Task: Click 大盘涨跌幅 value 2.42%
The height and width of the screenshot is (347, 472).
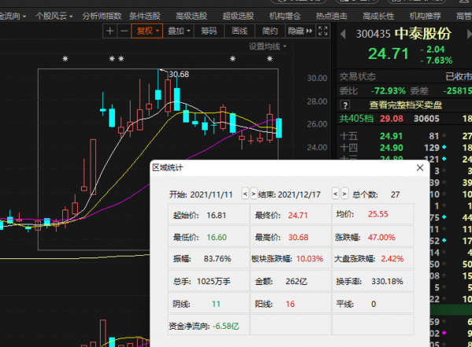Action: click(393, 258)
